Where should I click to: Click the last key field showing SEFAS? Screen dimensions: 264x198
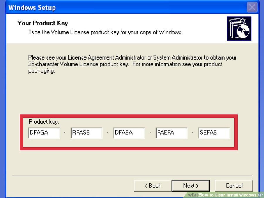pos(214,133)
